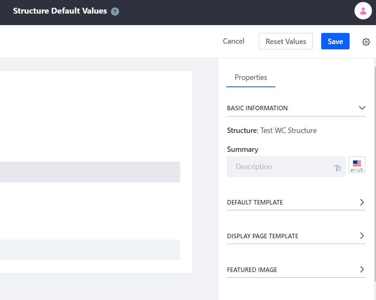Expand the Featured Image section
Screen dimensions: 376x300
[296, 270]
